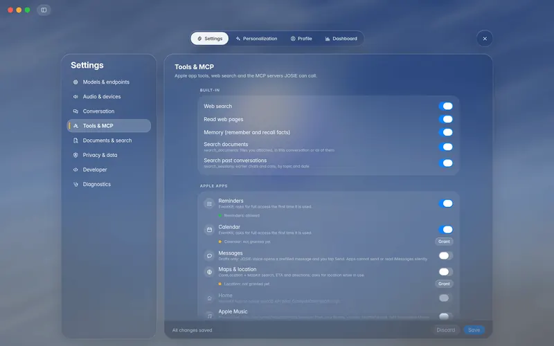554x346 pixels.
Task: Toggle the sidebar panel icon
Action: coord(44,10)
